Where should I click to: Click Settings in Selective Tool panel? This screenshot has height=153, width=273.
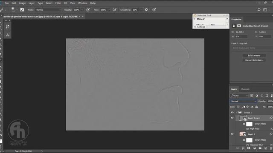coord(201,27)
